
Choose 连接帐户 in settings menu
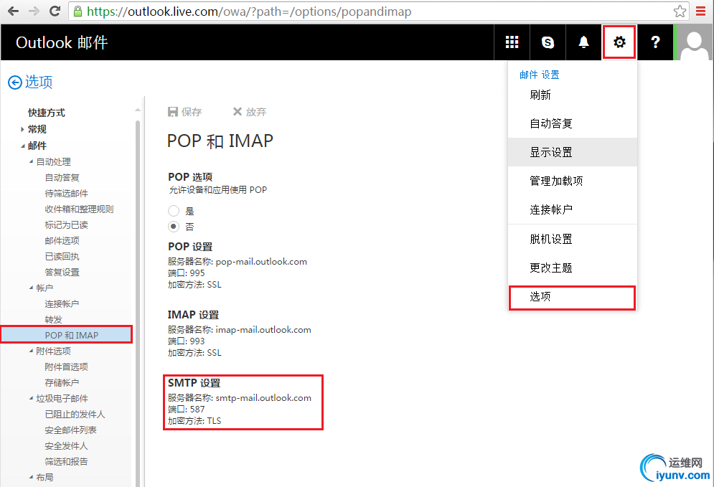573,209
